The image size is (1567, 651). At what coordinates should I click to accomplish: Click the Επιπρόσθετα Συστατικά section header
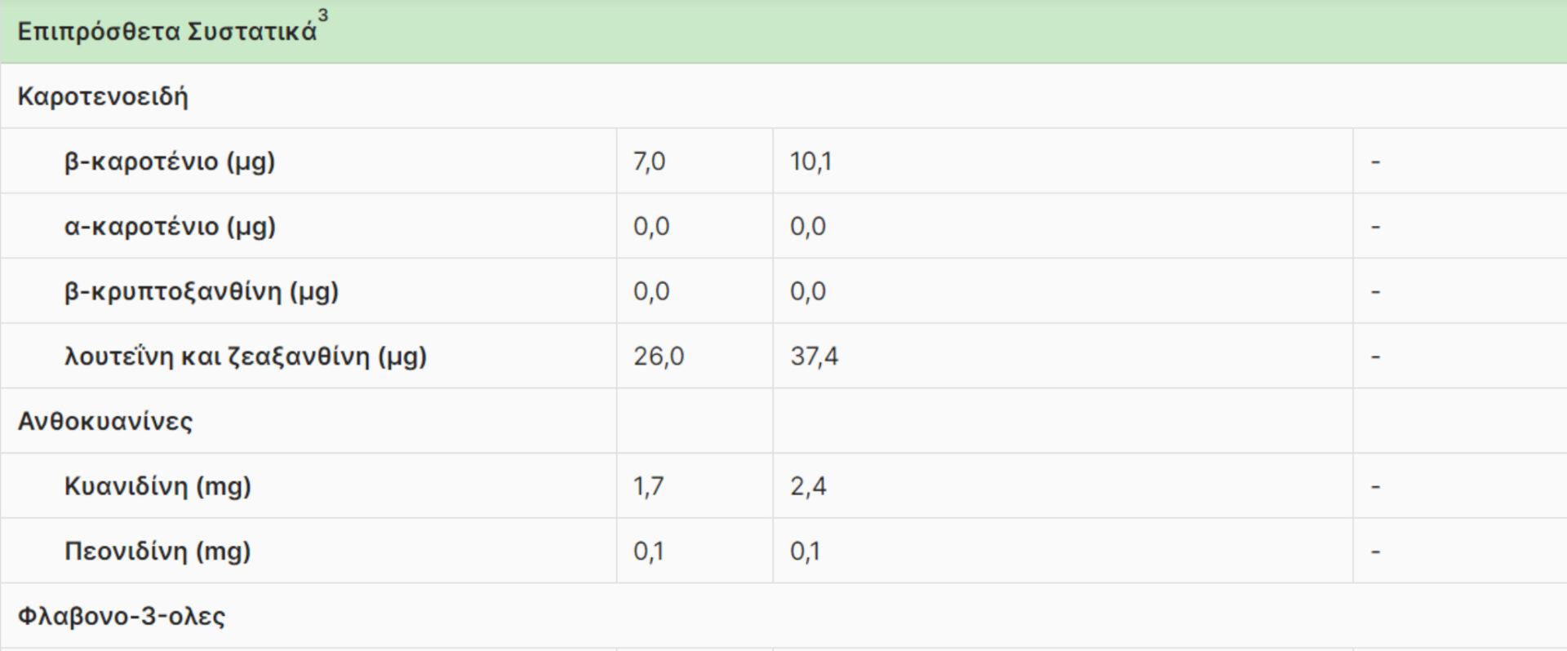click(166, 33)
